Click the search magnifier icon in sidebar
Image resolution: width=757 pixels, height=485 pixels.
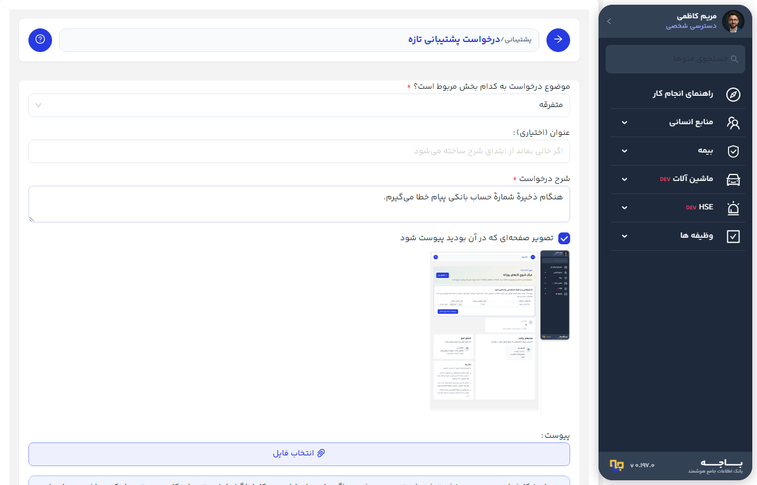tap(735, 59)
